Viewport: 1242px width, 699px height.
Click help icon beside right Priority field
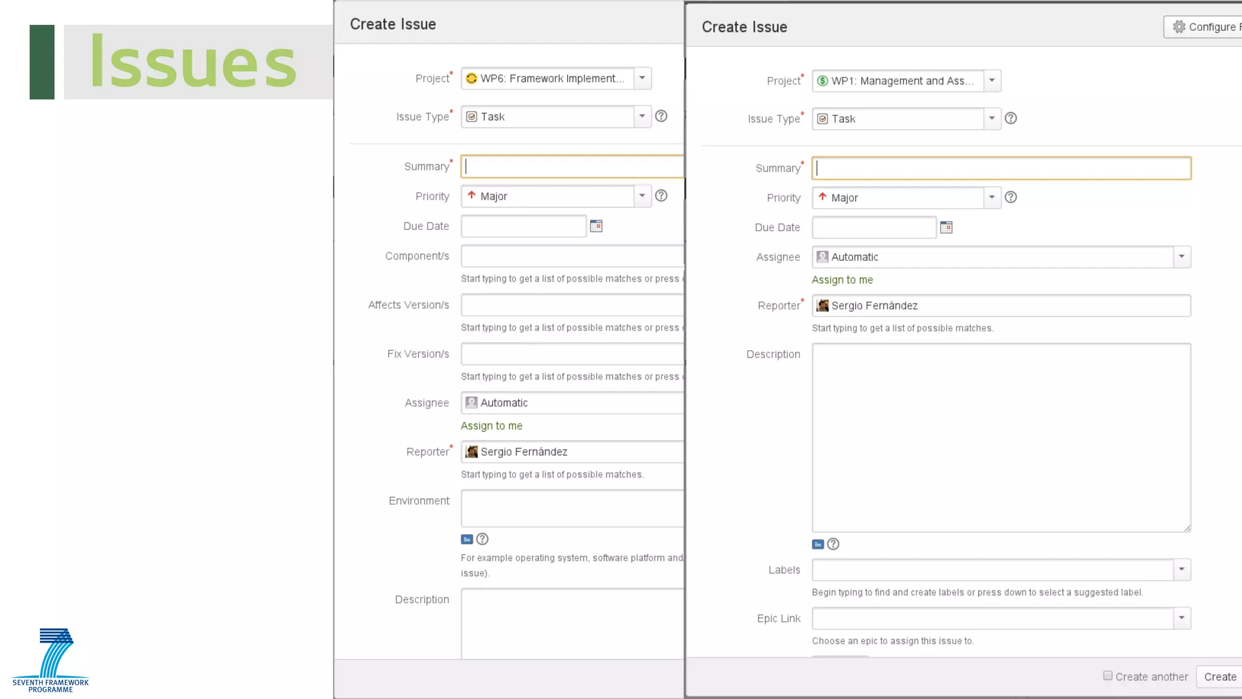pos(1011,197)
